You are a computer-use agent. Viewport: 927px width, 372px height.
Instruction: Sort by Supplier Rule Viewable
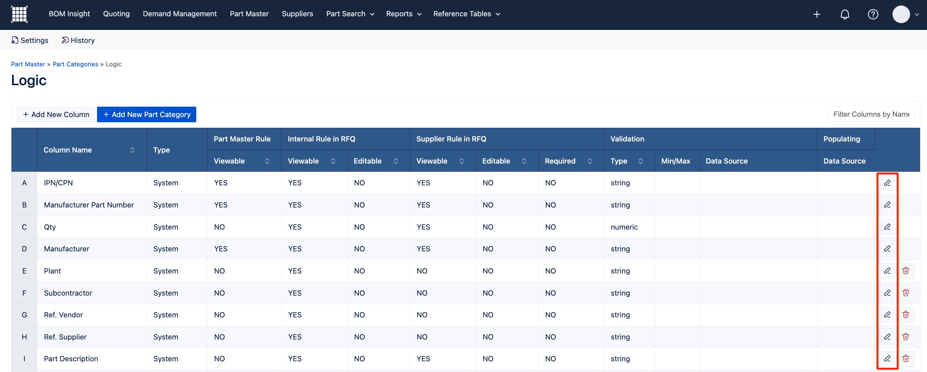coord(461,161)
